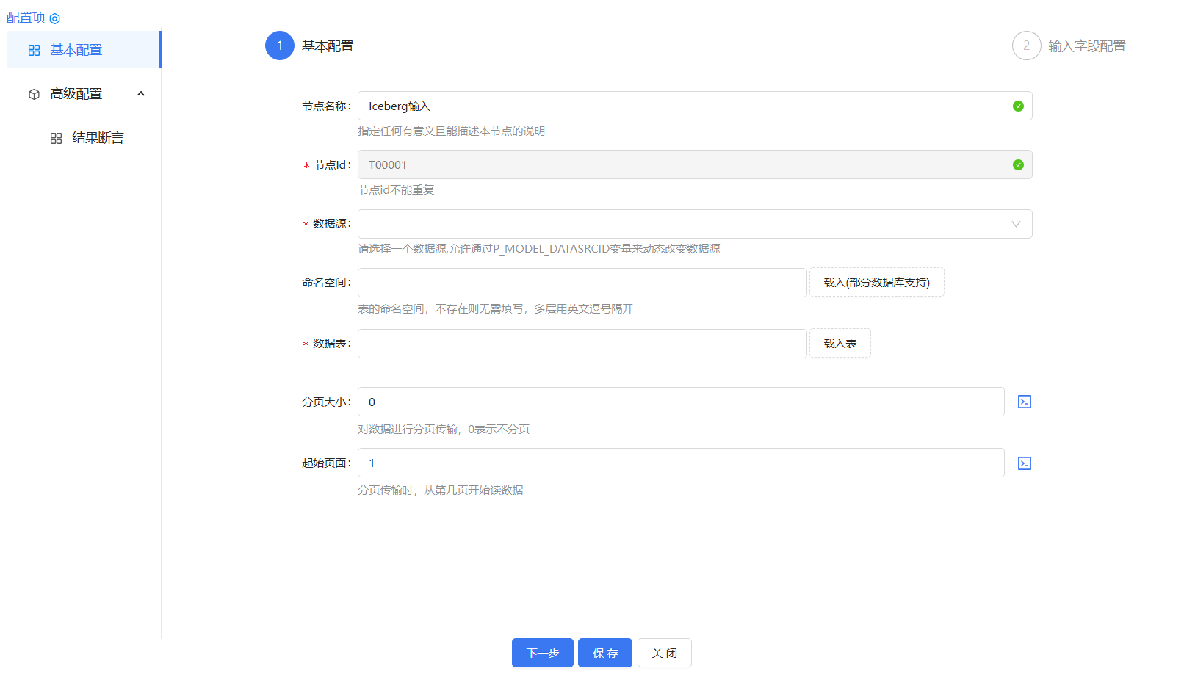1184x677 pixels.
Task: Click the 关闭 button
Action: (664, 653)
